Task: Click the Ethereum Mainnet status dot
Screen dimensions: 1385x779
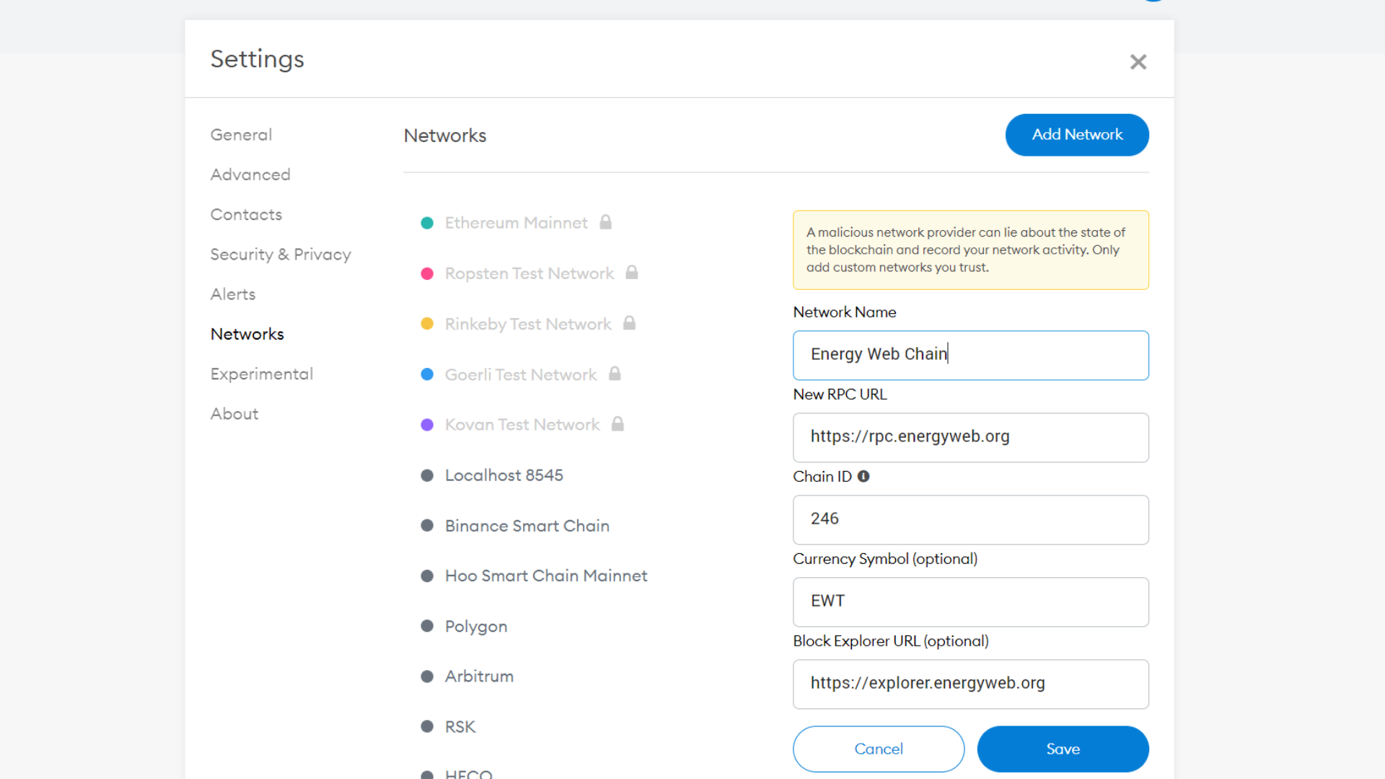Action: 426,223
